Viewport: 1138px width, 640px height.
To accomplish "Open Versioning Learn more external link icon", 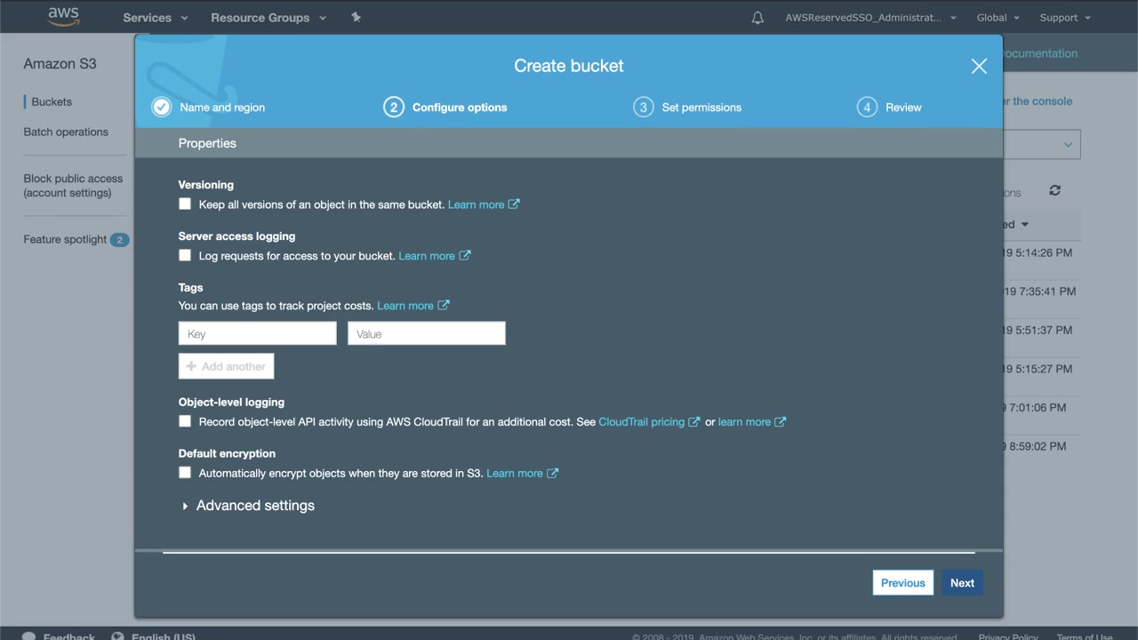I will coord(514,204).
